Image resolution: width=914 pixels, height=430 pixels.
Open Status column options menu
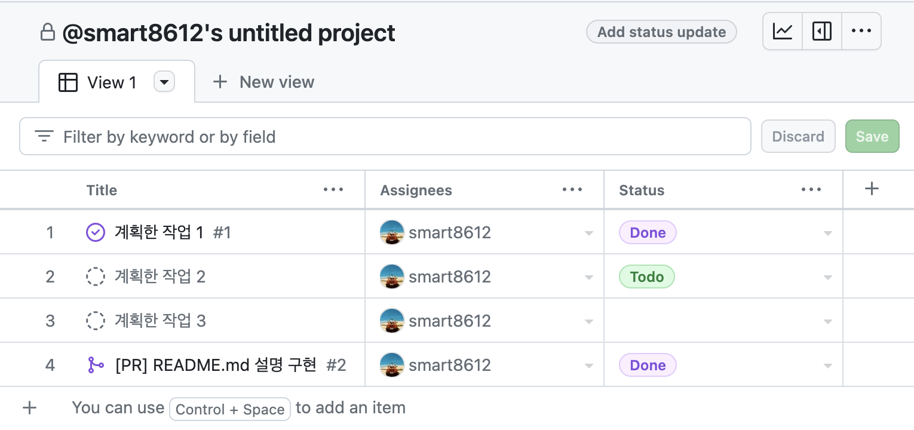pos(811,190)
